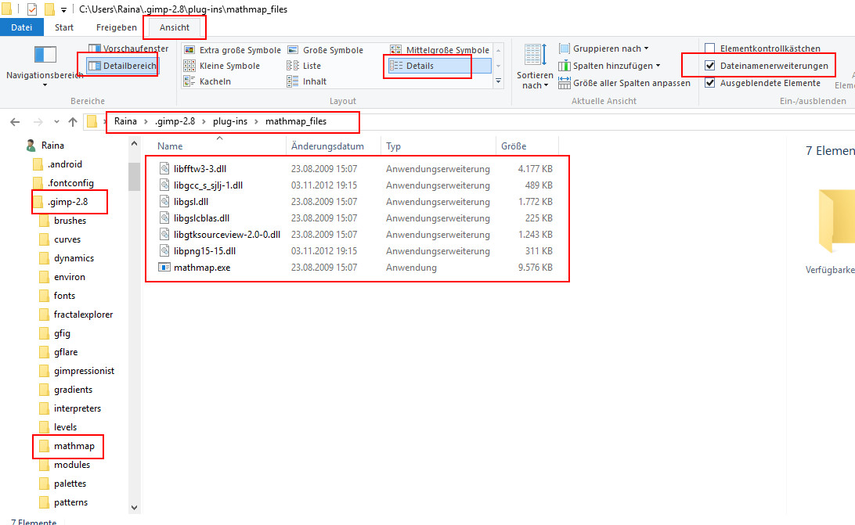The image size is (855, 525).
Task: Select the file libpng15-15.dll
Action: coord(204,251)
